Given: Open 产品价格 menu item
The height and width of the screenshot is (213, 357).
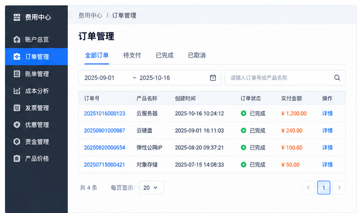Looking at the screenshot, I should [x=36, y=158].
